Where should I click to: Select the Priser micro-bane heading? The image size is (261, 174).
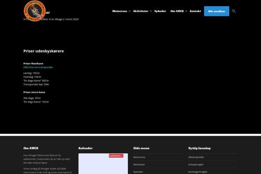[34, 92]
